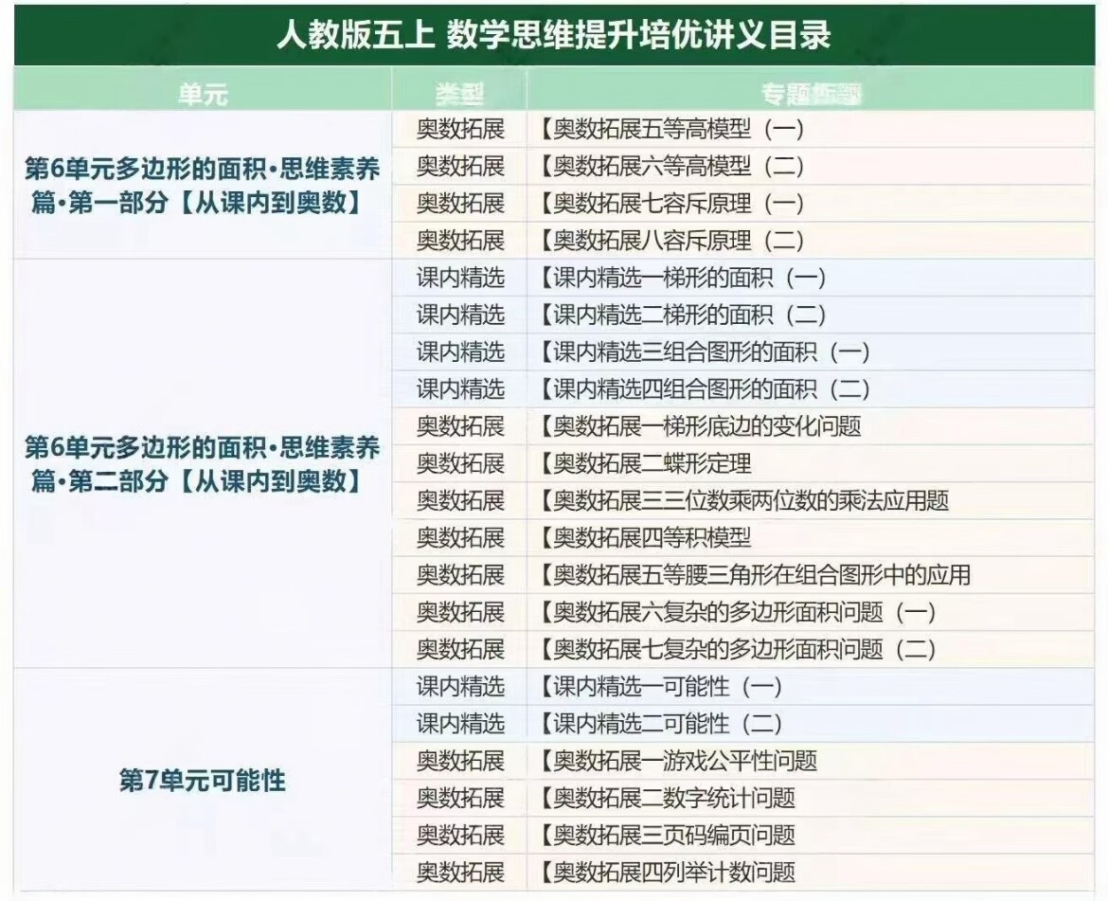Click 奥数拓展 type cell in 等高模型（一） row
The height and width of the screenshot is (901, 1108).
coord(461,129)
